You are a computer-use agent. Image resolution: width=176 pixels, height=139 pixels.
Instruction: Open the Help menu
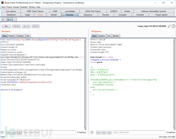pos(38,7)
